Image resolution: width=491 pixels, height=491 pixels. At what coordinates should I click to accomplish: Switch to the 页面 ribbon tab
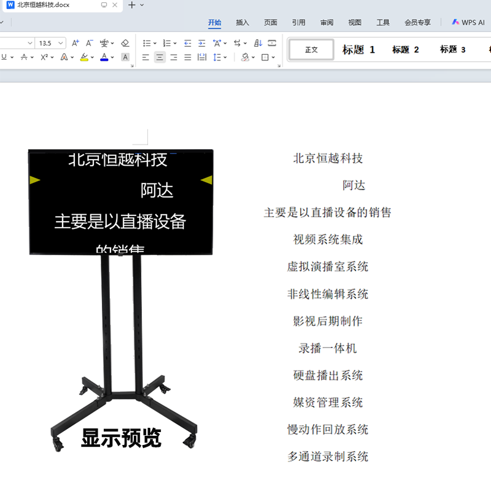[271, 23]
